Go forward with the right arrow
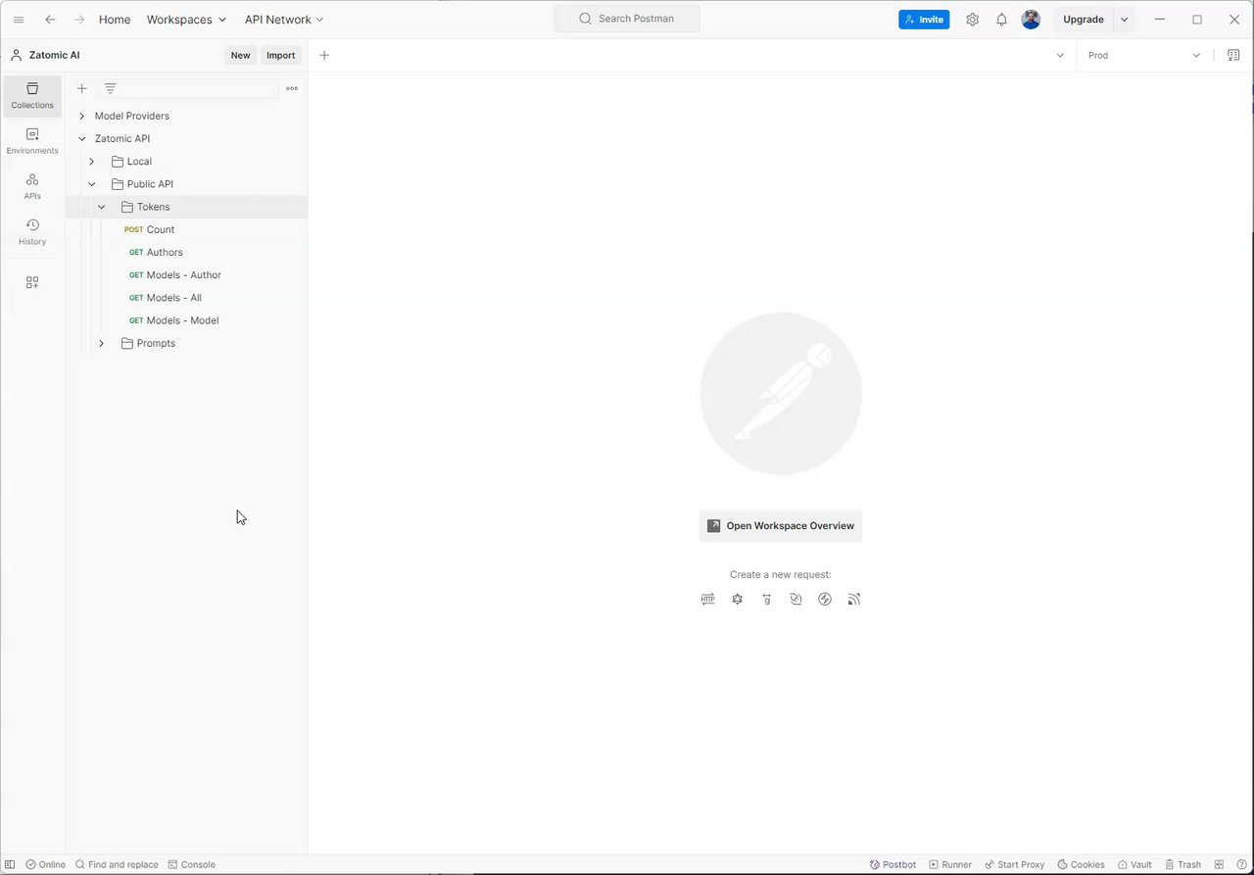 pos(79,20)
